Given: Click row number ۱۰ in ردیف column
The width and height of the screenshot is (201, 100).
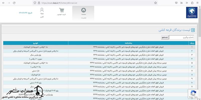Looking at the screenshot, I should click(192, 83).
